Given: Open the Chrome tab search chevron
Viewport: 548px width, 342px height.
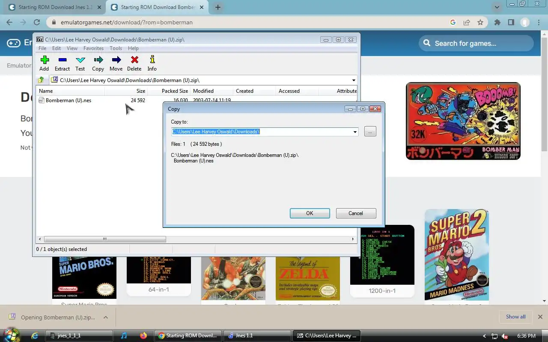Looking at the screenshot, I should pyautogui.click(x=497, y=7).
